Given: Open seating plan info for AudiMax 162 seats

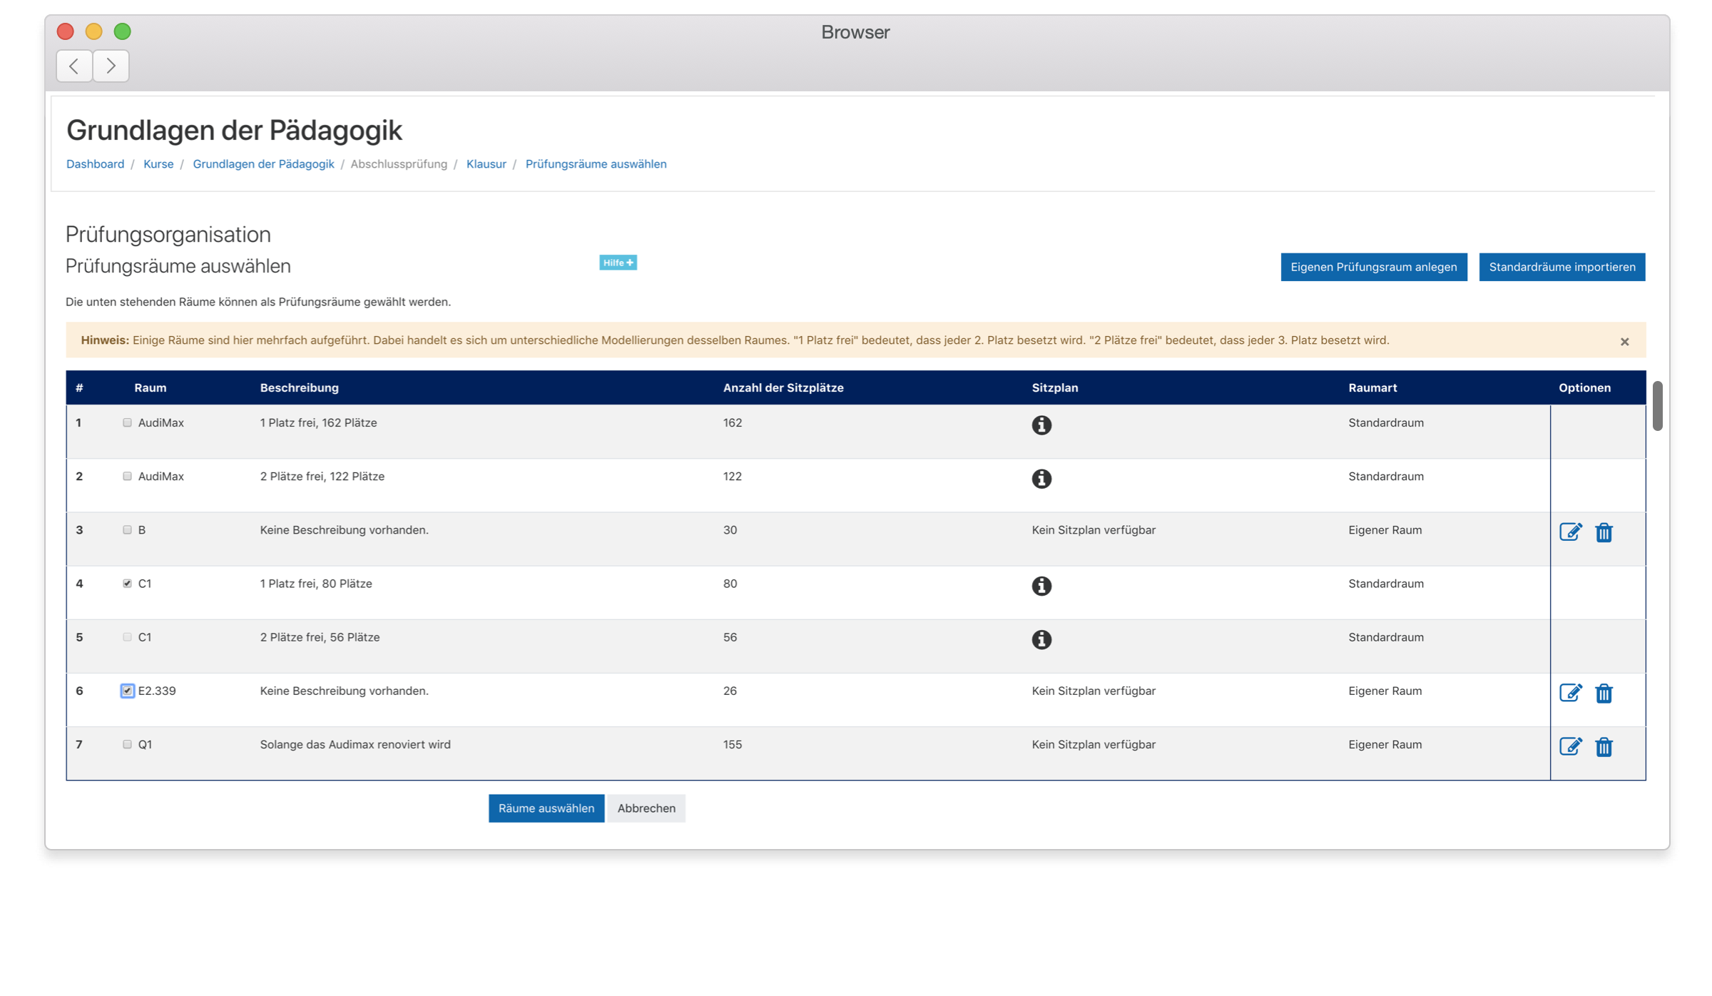Looking at the screenshot, I should coord(1041,425).
